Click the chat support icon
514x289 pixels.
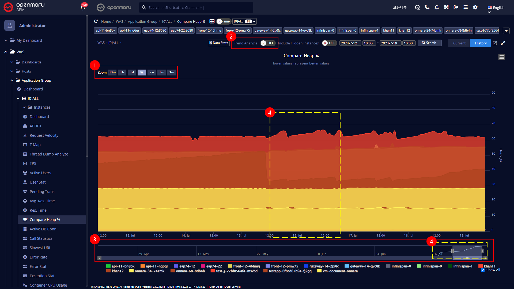[x=417, y=7]
